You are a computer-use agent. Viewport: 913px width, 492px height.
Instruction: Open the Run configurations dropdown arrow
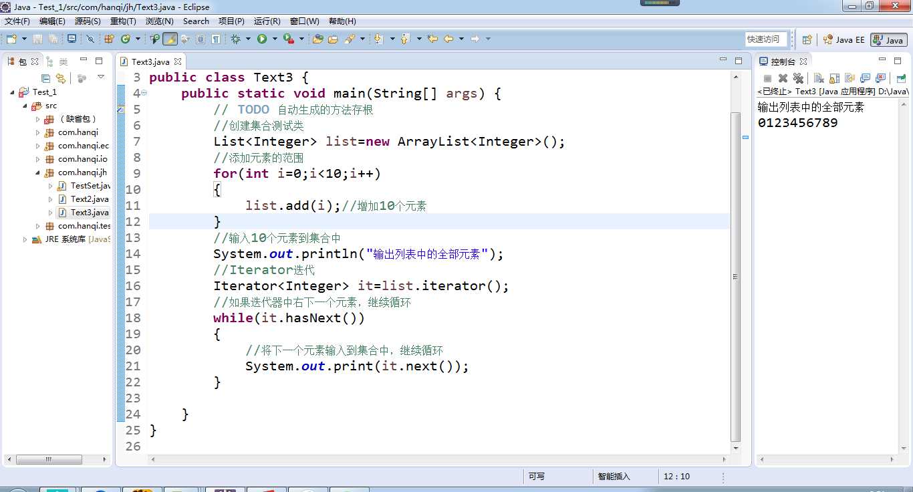tap(275, 39)
